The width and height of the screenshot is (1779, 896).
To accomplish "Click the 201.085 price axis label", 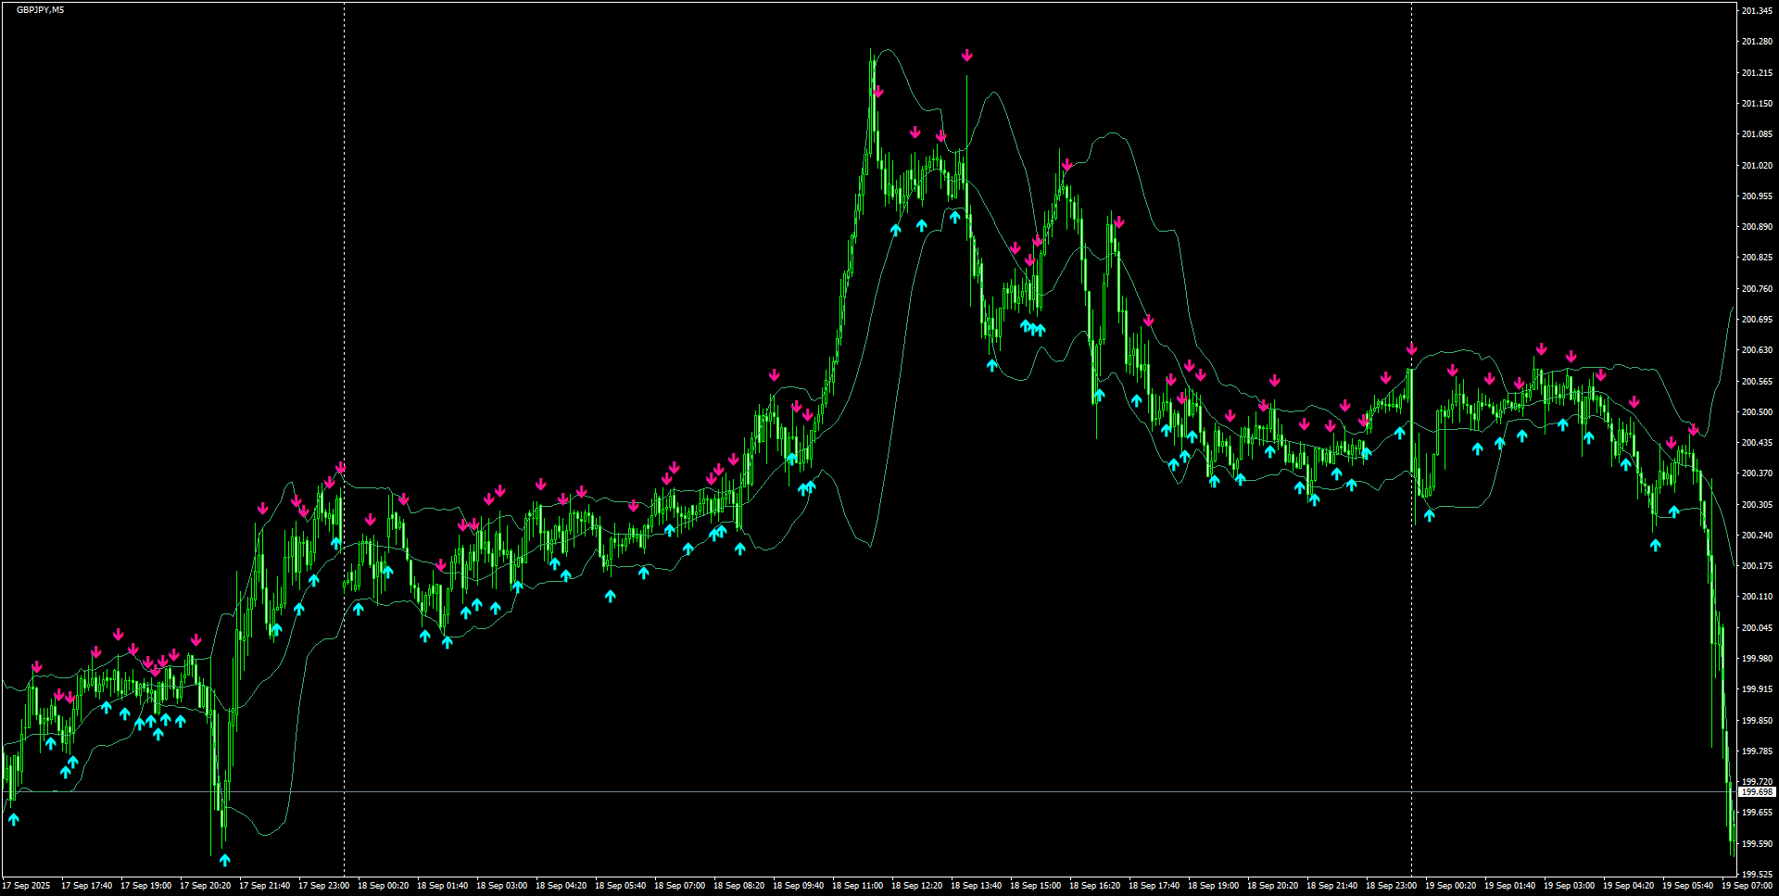I will pyautogui.click(x=1757, y=134).
